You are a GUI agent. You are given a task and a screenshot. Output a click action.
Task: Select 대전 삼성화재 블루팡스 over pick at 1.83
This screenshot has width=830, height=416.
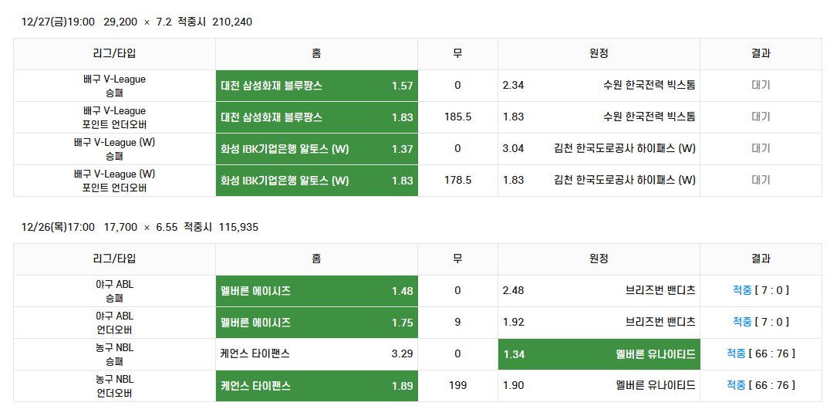point(316,117)
